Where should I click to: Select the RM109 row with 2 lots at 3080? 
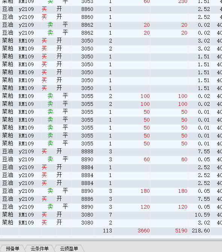pyautogui.click(x=111, y=223)
